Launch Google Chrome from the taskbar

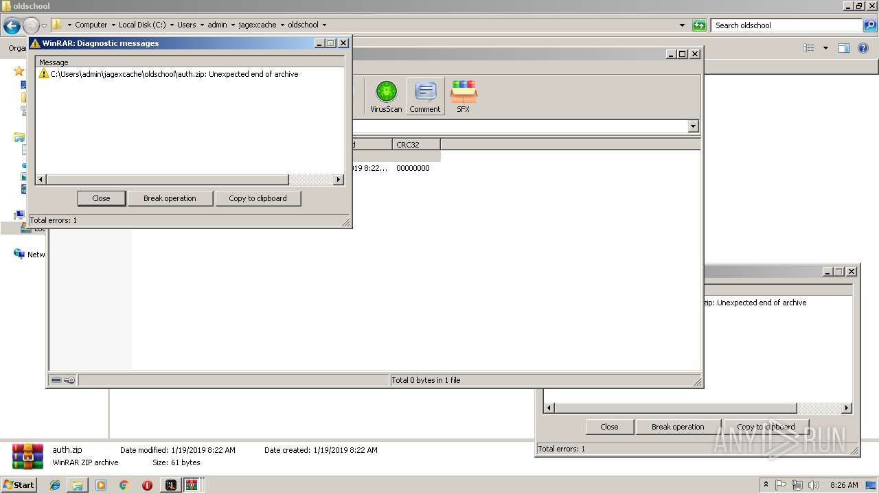[124, 485]
